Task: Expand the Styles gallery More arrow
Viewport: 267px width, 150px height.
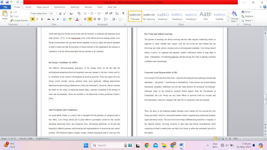Action: tap(228, 20)
